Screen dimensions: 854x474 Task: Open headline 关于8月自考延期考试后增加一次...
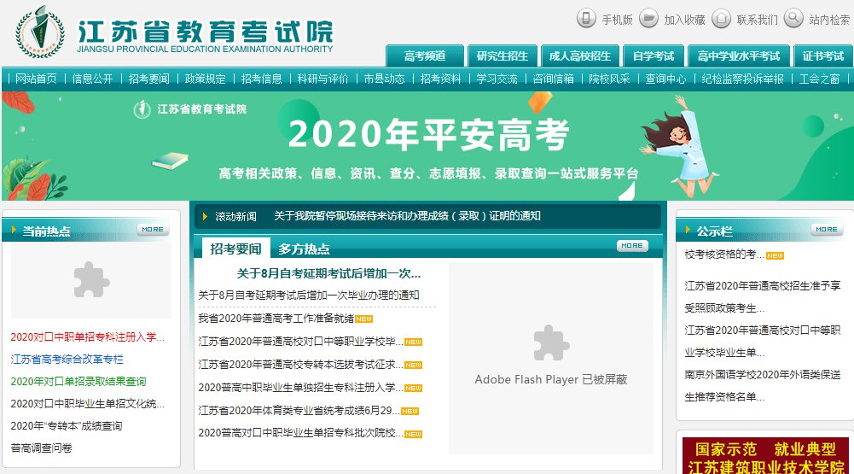(x=328, y=273)
